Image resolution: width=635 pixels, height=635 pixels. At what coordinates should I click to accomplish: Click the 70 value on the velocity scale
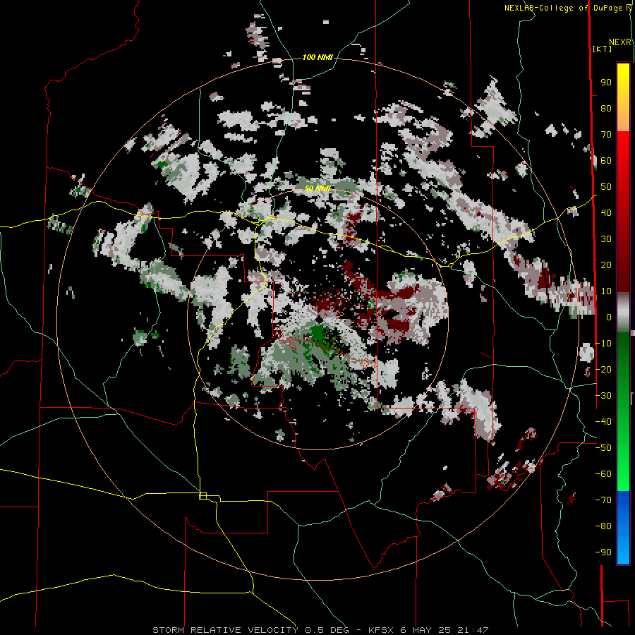[x=606, y=135]
